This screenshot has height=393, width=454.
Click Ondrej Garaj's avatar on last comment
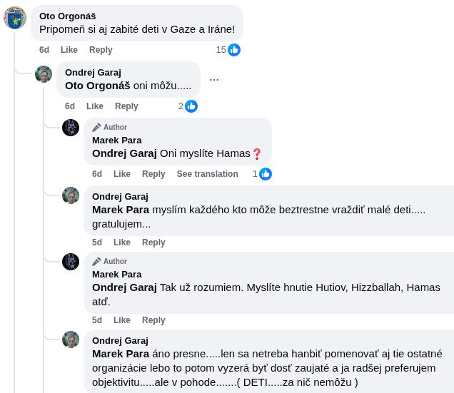(x=71, y=340)
